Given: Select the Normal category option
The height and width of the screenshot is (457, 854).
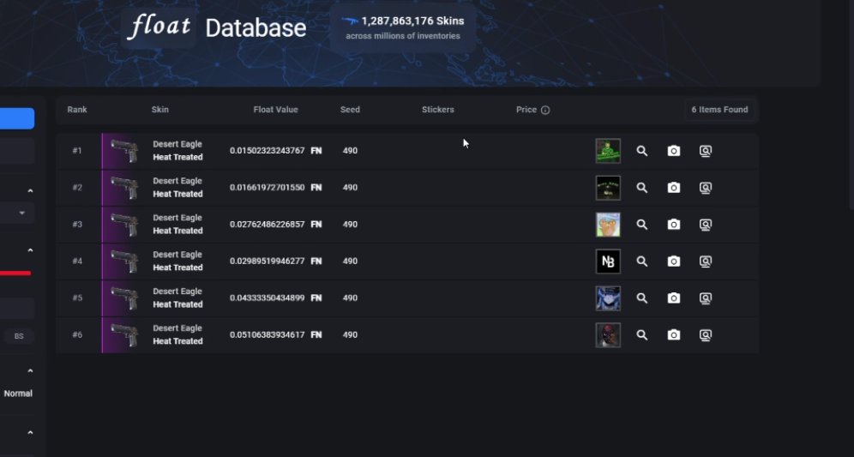Looking at the screenshot, I should 18,394.
